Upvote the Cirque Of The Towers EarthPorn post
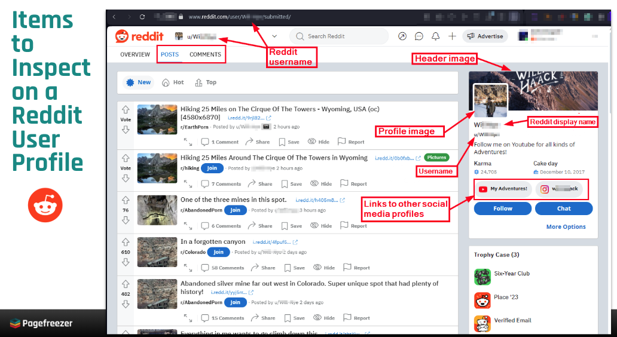Viewport: 617px width, 337px height. pos(126,110)
